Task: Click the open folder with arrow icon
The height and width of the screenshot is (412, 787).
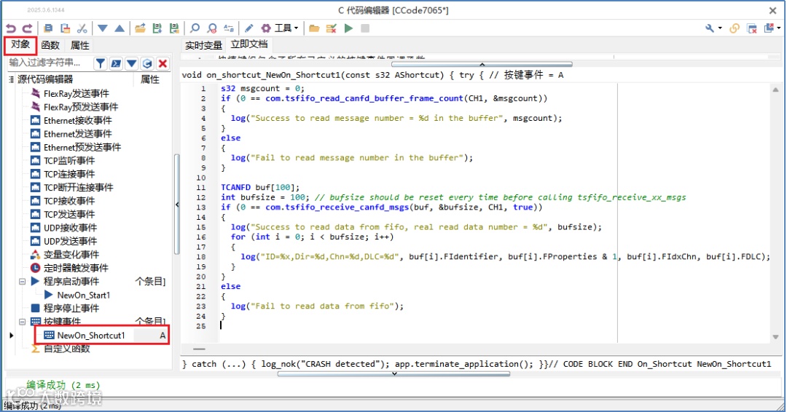Action: (140, 28)
